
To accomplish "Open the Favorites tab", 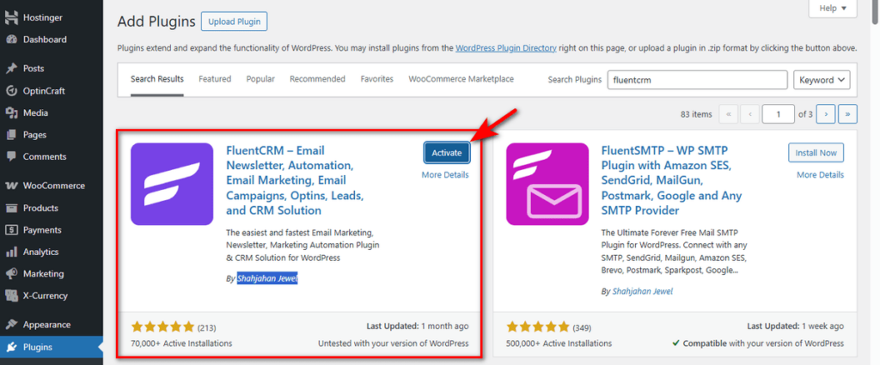I will coord(377,79).
